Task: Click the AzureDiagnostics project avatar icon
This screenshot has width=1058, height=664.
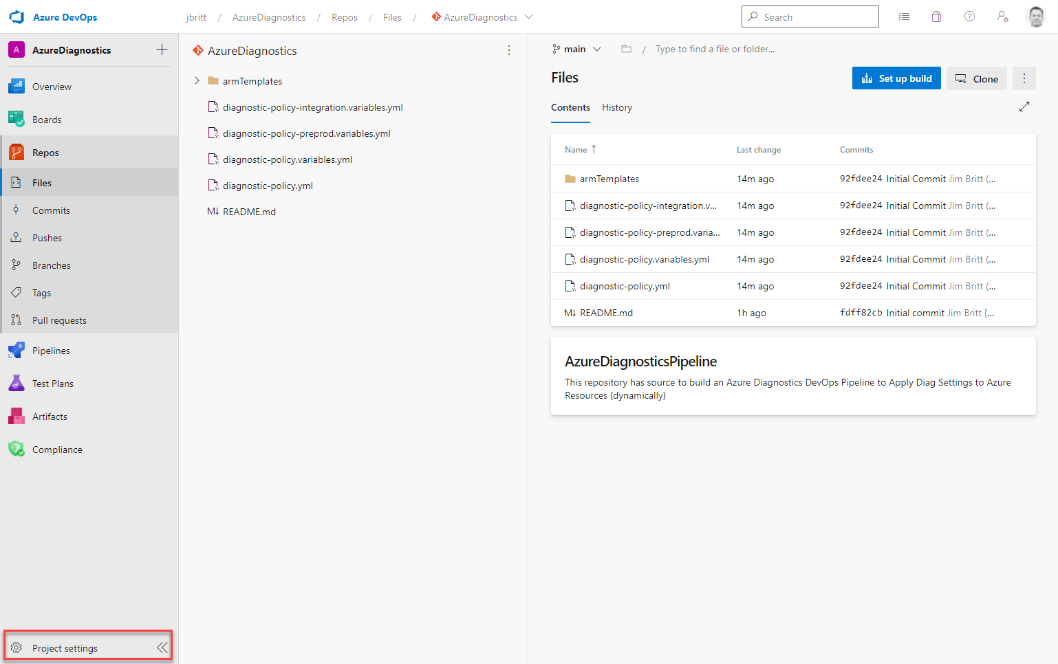Action: point(17,49)
